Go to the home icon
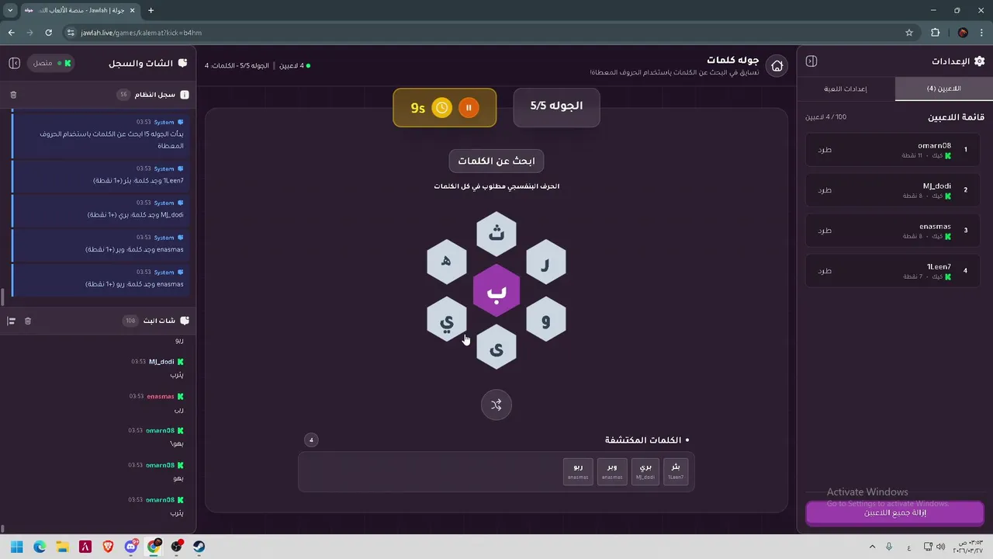Viewport: 993px width, 559px height. coord(777,66)
